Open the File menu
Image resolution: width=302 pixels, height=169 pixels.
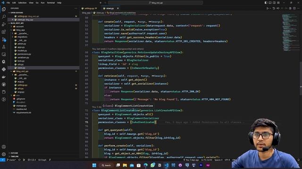(8, 3)
